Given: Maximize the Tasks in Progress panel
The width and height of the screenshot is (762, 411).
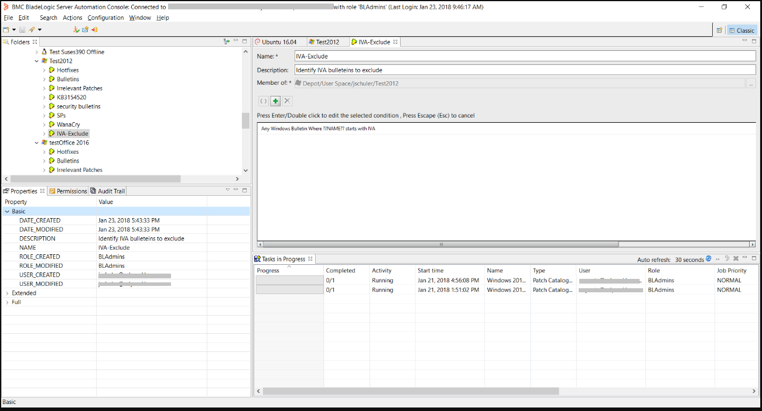Looking at the screenshot, I should click(754, 258).
